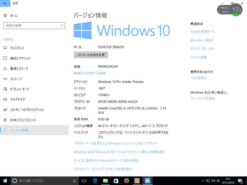Open デバイス マネージャー link
Screen dimensions: 247x185
click(203, 49)
